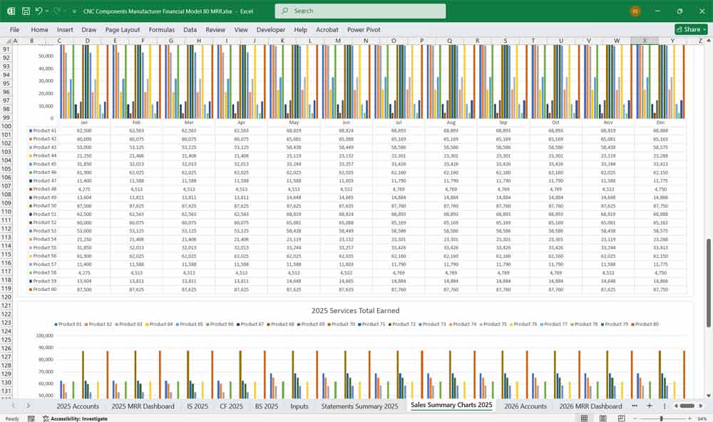Click the zoom slider handle
Screen dimensions: 713x422
[661, 418]
